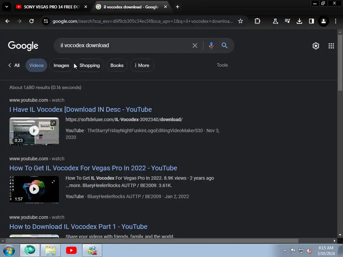The width and height of the screenshot is (343, 257).
Task: Click the muted volume tray icon
Action: (x=309, y=251)
